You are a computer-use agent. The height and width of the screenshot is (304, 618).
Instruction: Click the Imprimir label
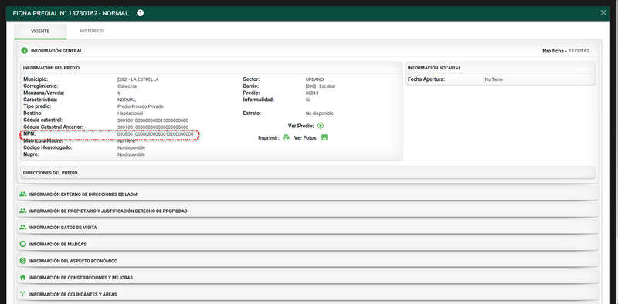(x=269, y=138)
